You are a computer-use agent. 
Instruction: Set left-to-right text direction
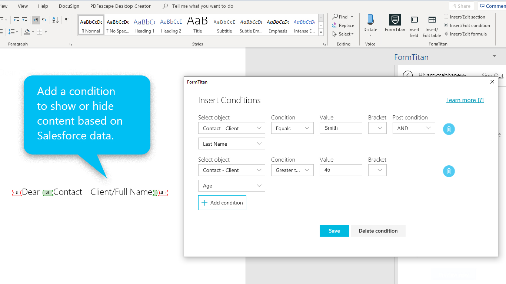(36, 20)
